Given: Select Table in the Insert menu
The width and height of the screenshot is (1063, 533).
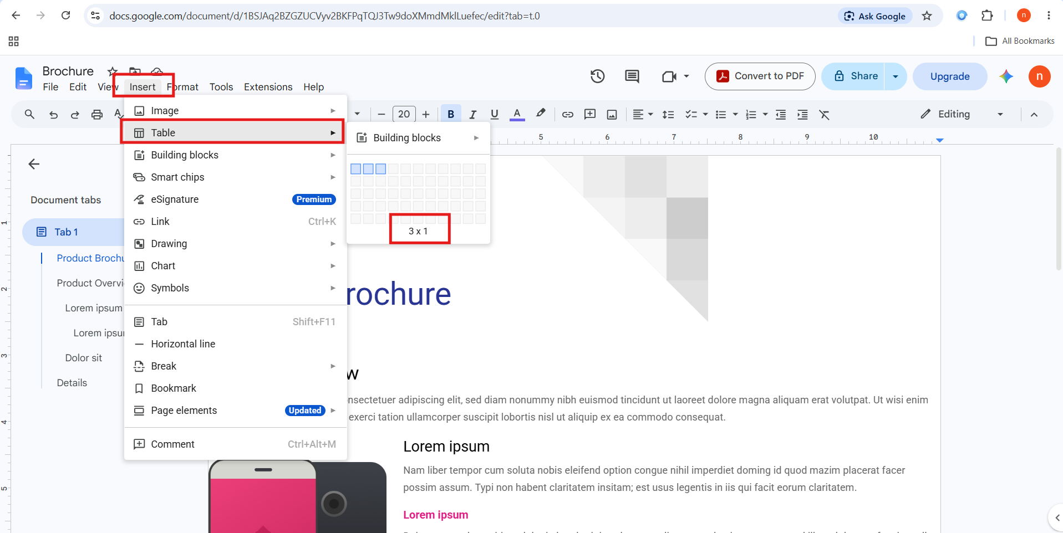Looking at the screenshot, I should pos(236,133).
